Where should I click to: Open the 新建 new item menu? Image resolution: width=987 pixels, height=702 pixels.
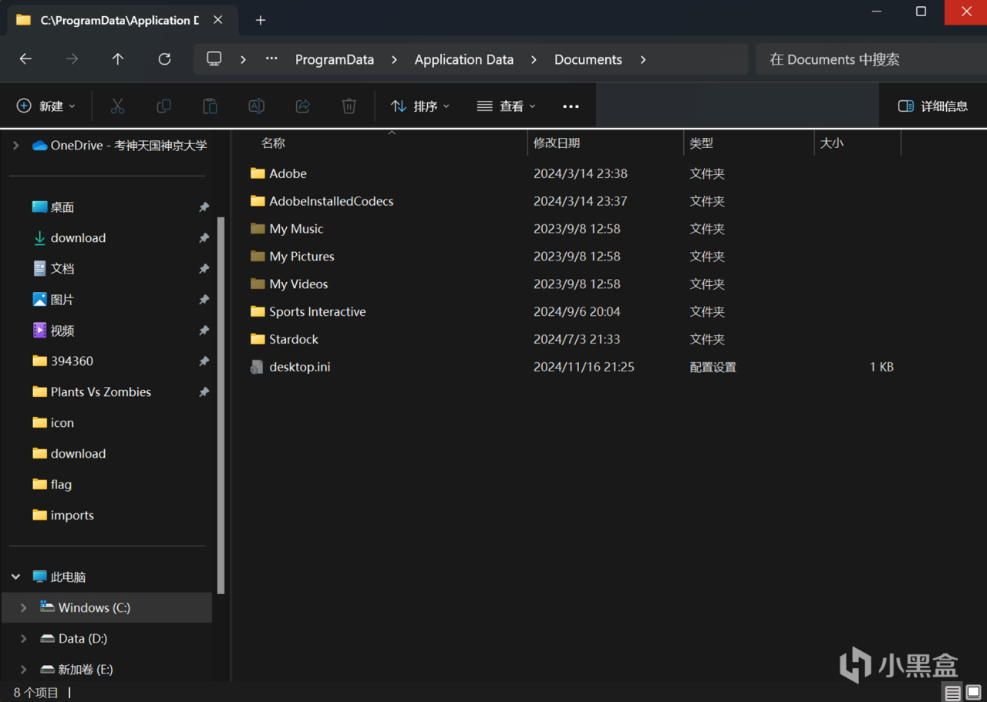(x=46, y=106)
